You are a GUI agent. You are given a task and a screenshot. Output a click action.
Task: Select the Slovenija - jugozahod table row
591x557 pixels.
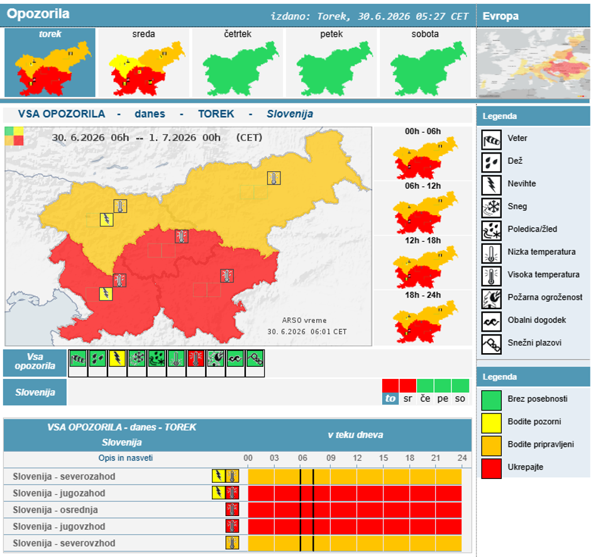click(x=238, y=493)
